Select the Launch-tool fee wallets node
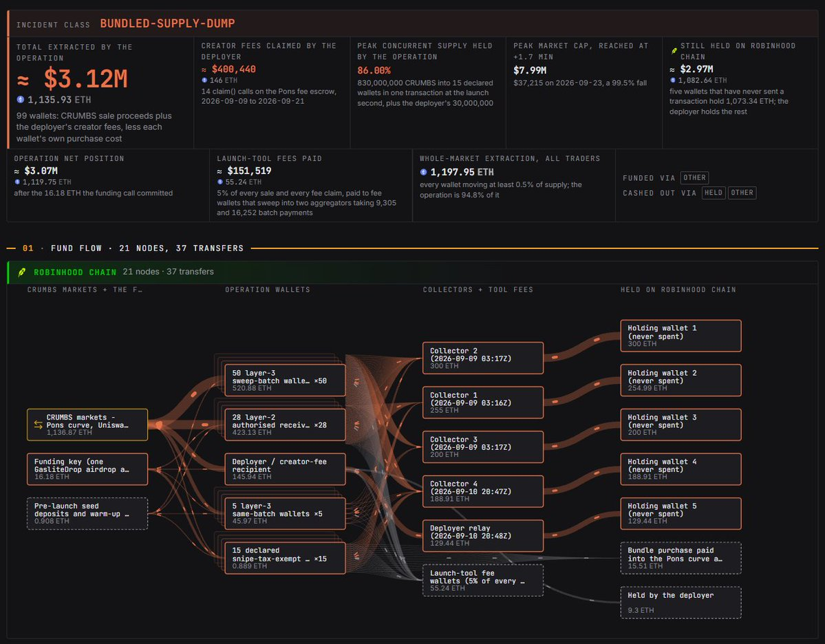825x644 pixels. [x=483, y=580]
